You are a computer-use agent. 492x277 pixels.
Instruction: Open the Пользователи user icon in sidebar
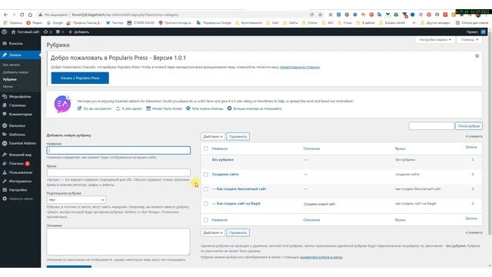5,172
